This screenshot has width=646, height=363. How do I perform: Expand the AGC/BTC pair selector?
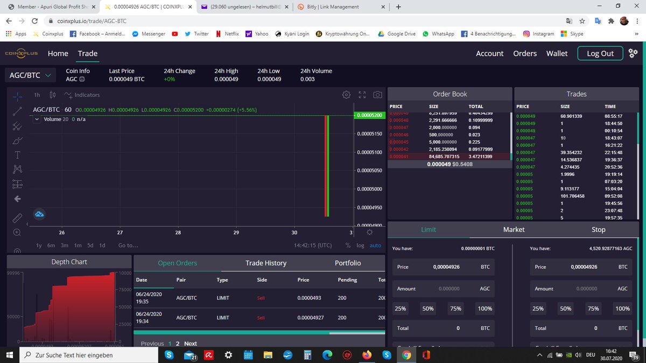pos(31,75)
